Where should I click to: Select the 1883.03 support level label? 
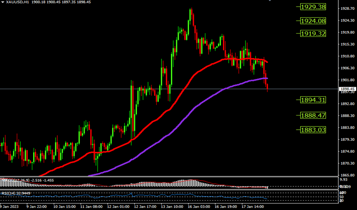(312, 129)
